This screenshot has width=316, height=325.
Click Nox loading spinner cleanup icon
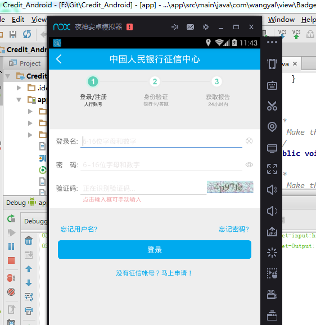click(272, 253)
